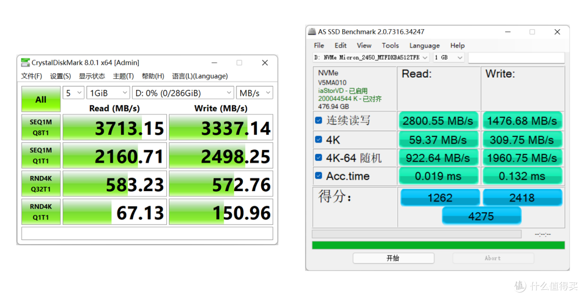Open the Edit menu in AS SSD Benchmark
The height and width of the screenshot is (298, 583).
[341, 45]
